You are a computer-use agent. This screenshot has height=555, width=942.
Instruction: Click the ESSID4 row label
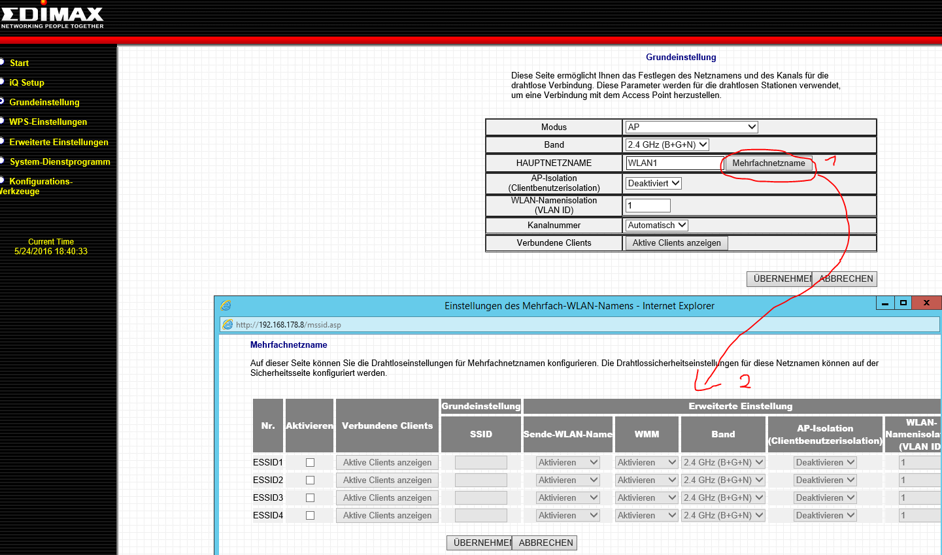(268, 515)
